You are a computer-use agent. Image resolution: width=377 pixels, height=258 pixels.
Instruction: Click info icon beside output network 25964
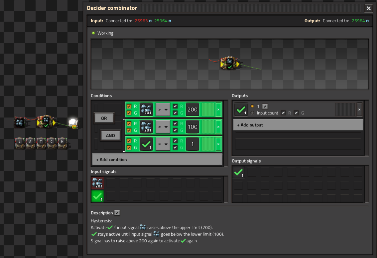pyautogui.click(x=367, y=21)
